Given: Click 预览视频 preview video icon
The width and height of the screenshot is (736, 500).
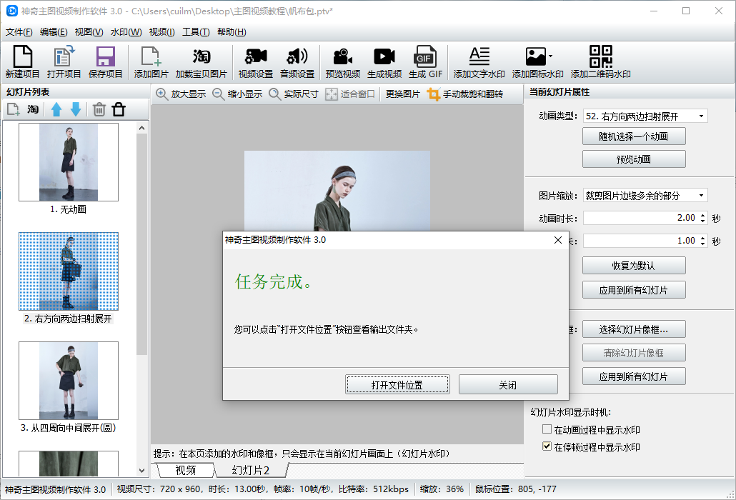Looking at the screenshot, I should pos(343,61).
